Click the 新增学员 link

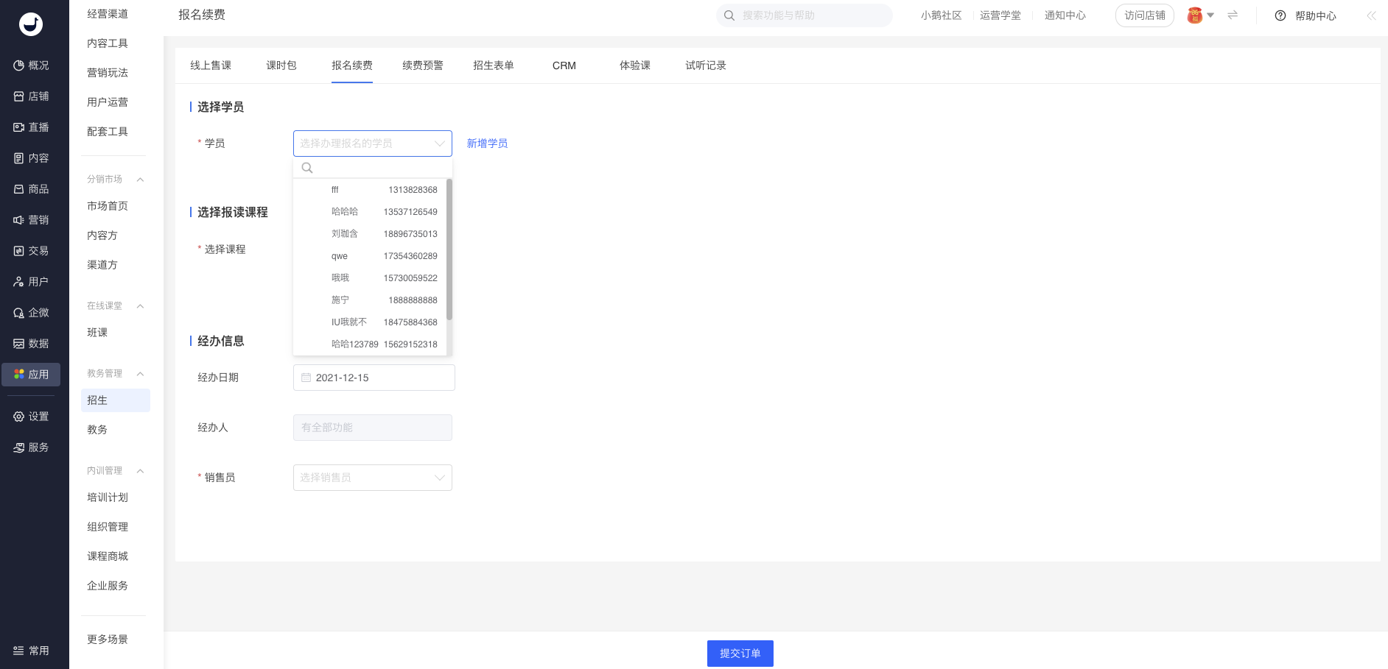point(487,144)
